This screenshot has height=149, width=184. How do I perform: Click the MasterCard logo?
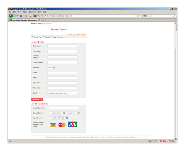(x=62, y=125)
